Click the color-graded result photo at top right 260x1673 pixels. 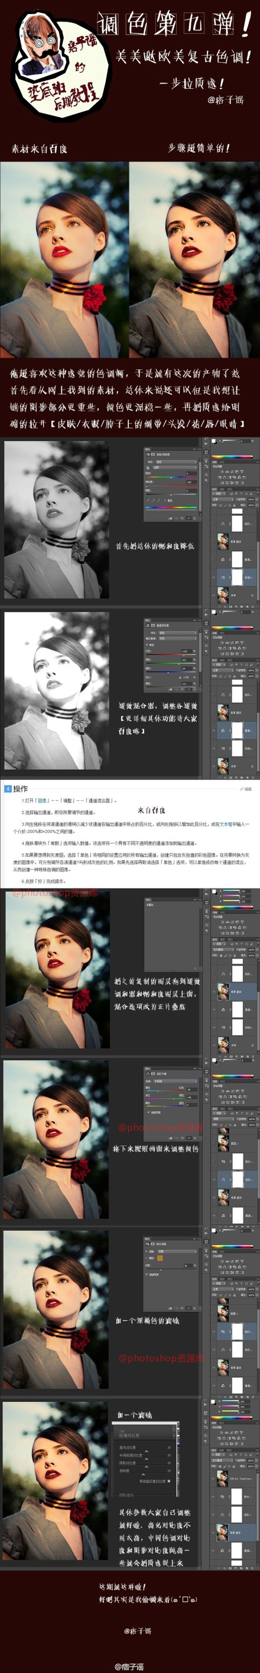(x=194, y=260)
